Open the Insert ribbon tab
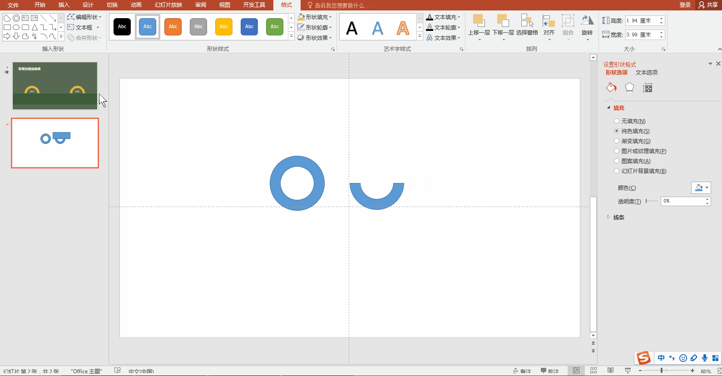722x376 pixels. pos(64,5)
